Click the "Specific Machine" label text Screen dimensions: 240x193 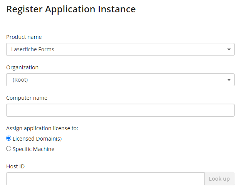(34, 149)
